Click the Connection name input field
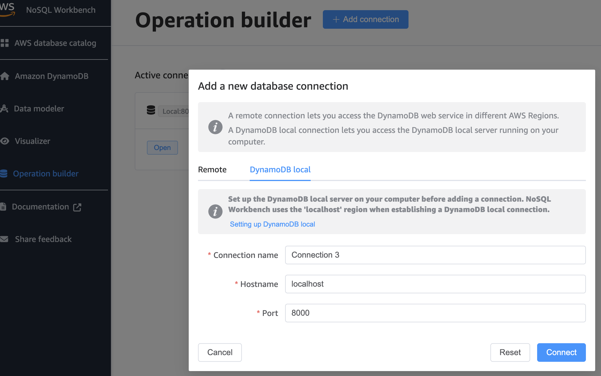Screen dimensions: 601x376 tap(435, 255)
